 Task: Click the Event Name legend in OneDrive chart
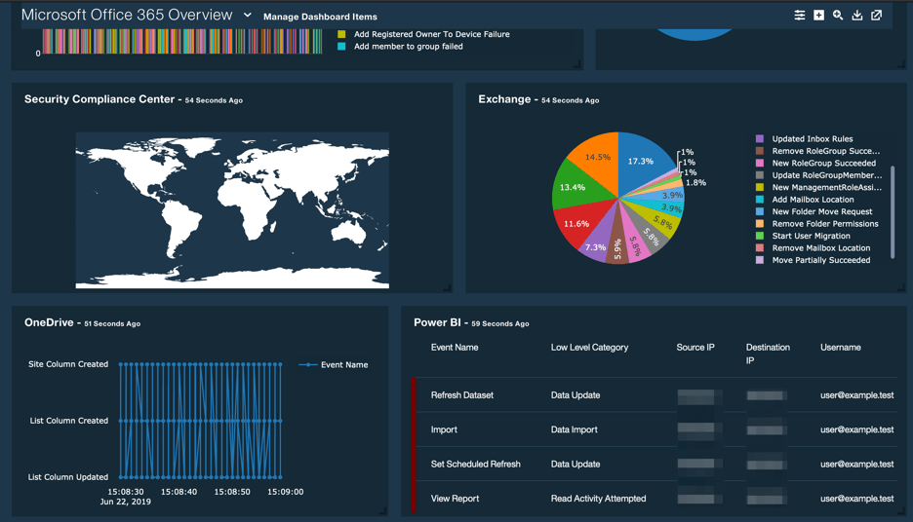334,364
